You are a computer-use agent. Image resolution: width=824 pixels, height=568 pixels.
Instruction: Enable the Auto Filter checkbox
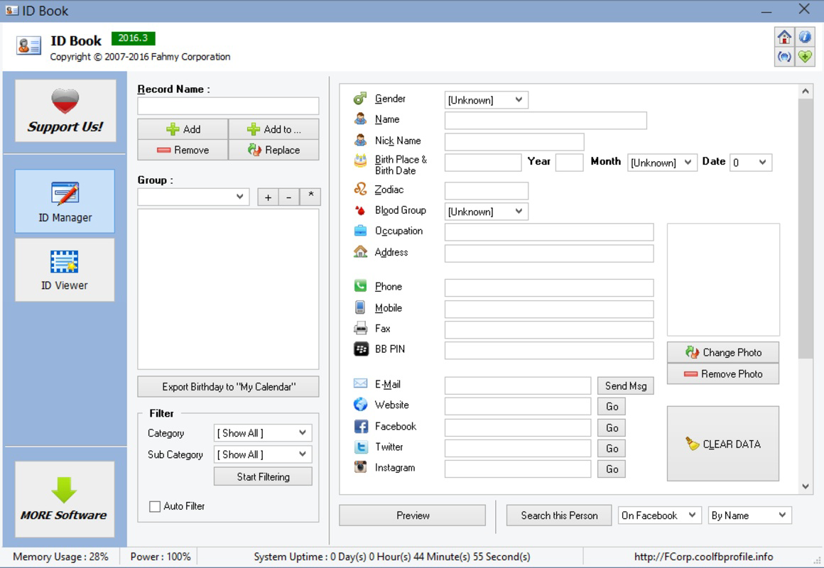pyautogui.click(x=155, y=506)
